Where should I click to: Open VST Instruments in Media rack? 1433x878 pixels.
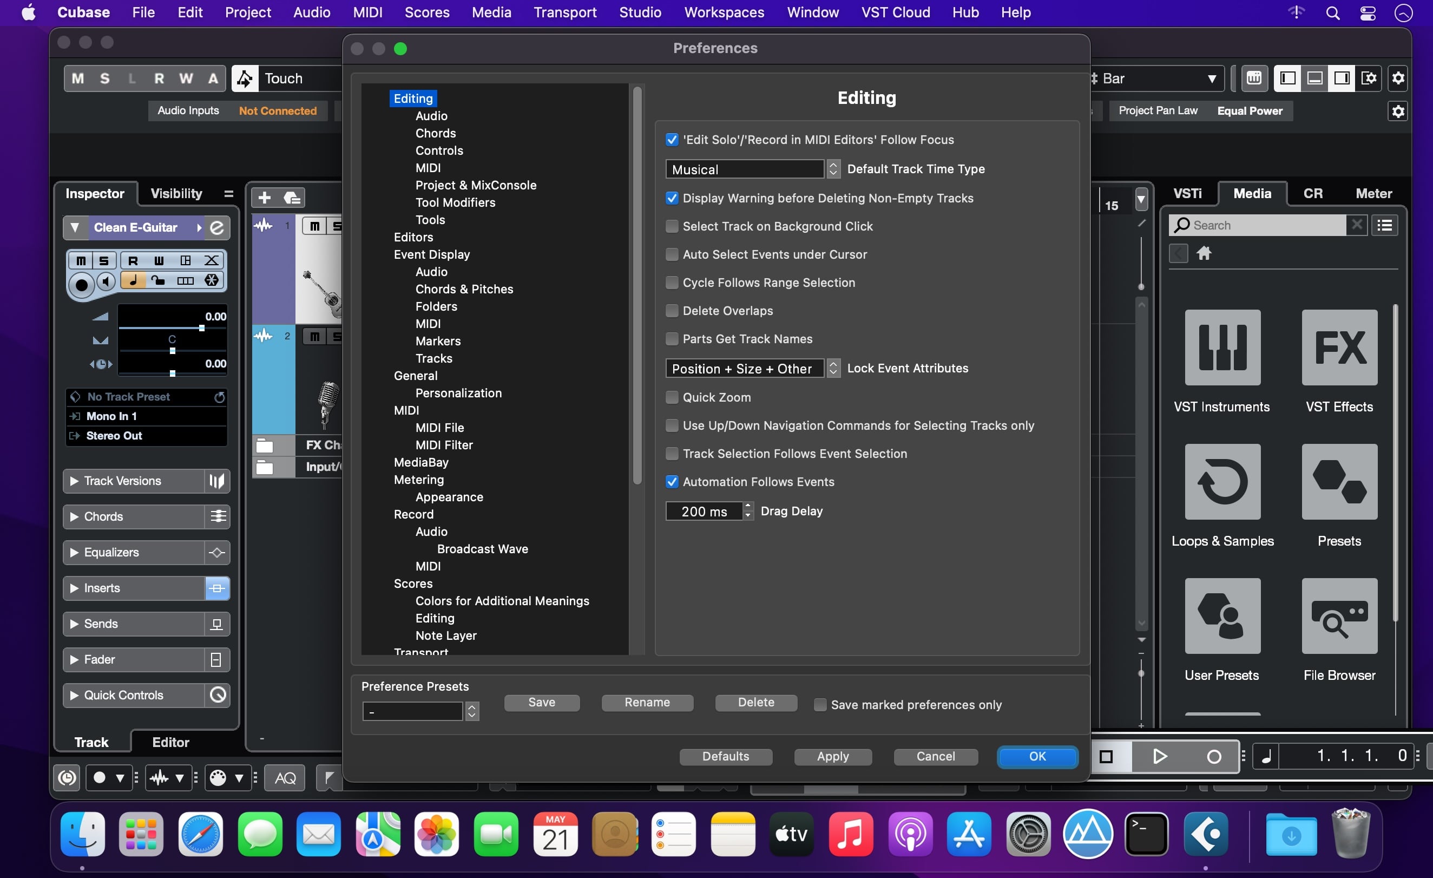click(1222, 348)
